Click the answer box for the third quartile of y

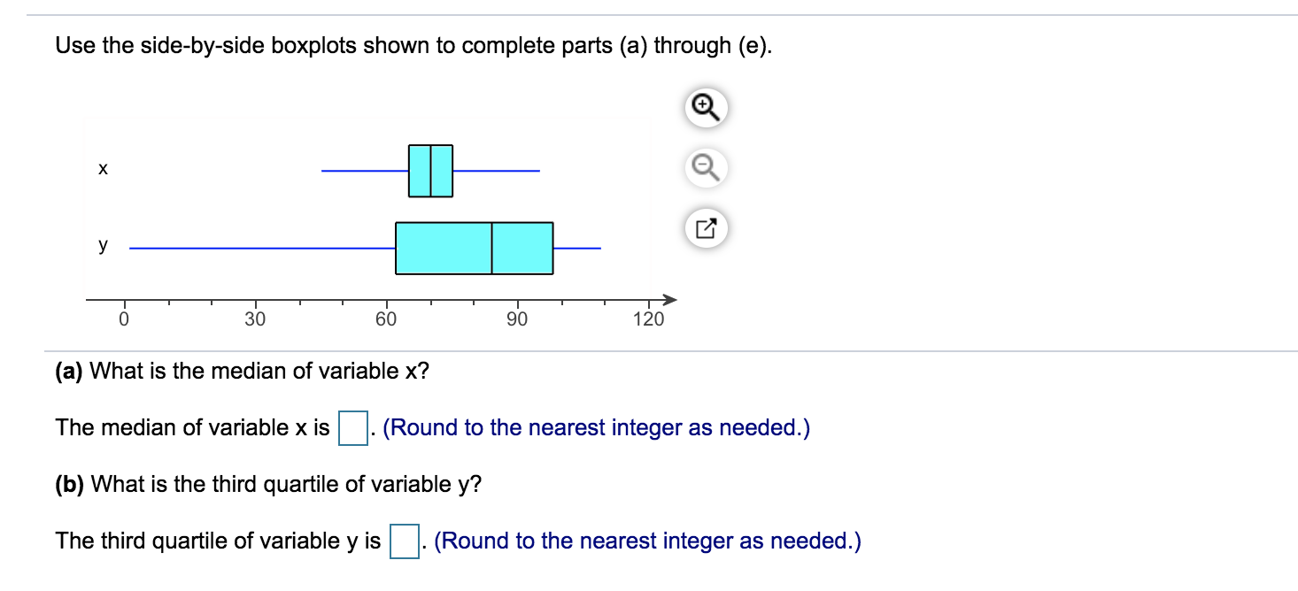pyautogui.click(x=403, y=541)
